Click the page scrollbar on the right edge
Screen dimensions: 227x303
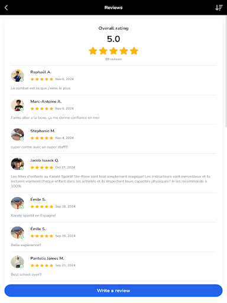(226, 72)
